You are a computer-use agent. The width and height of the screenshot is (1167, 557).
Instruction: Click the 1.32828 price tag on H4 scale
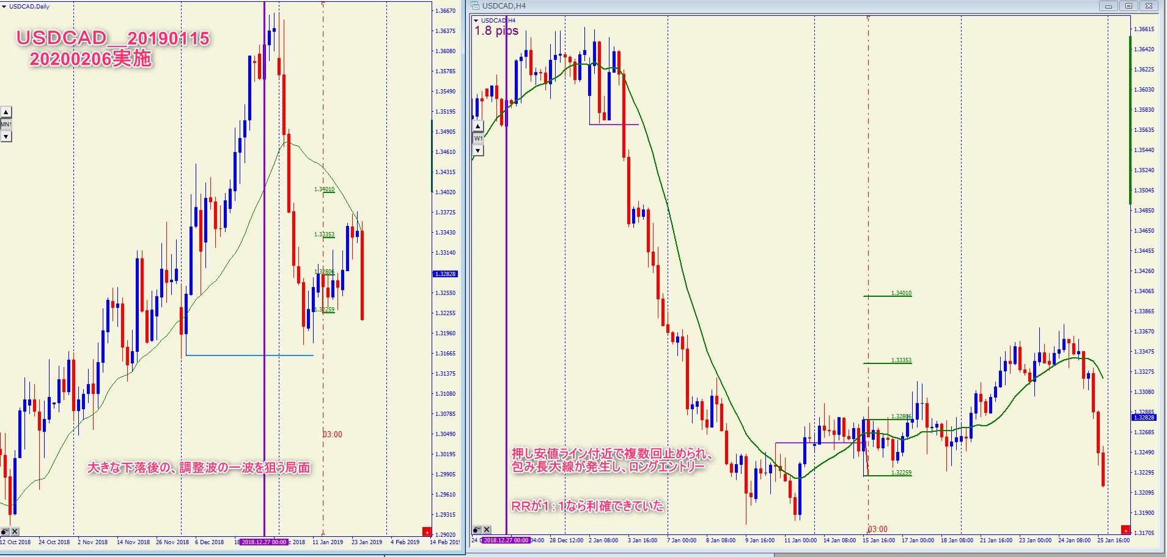pos(1144,418)
